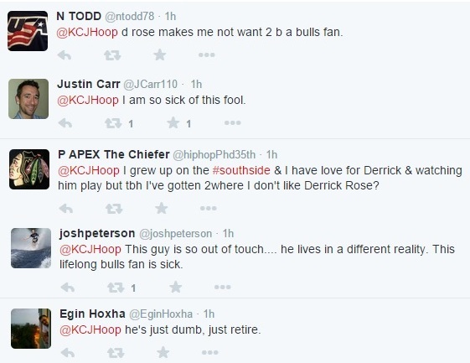This screenshot has height=363, width=470.
Task: Retweet N TODD's Bulls fan tweet
Action: point(112,55)
